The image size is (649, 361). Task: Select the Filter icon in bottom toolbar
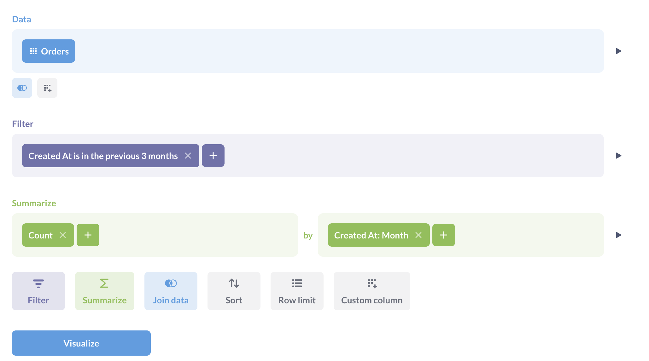38,283
